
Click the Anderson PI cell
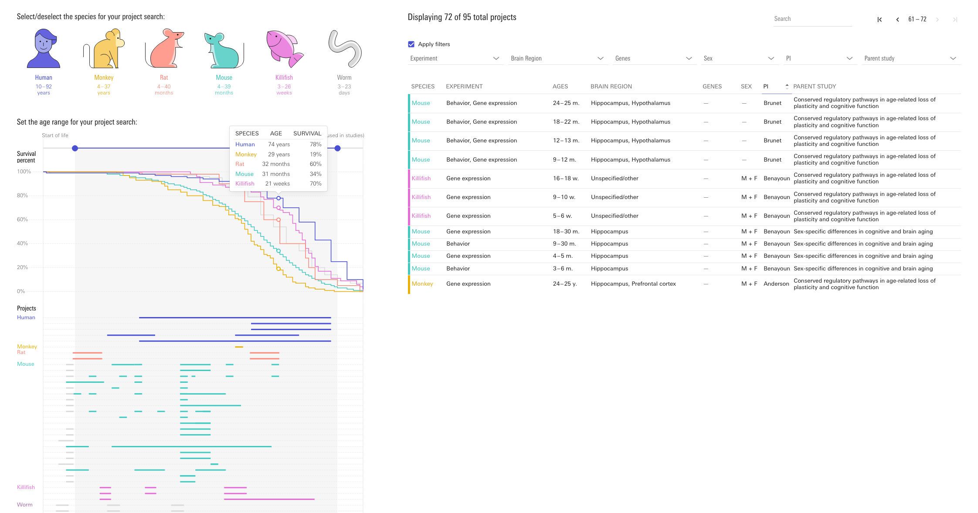click(x=776, y=284)
